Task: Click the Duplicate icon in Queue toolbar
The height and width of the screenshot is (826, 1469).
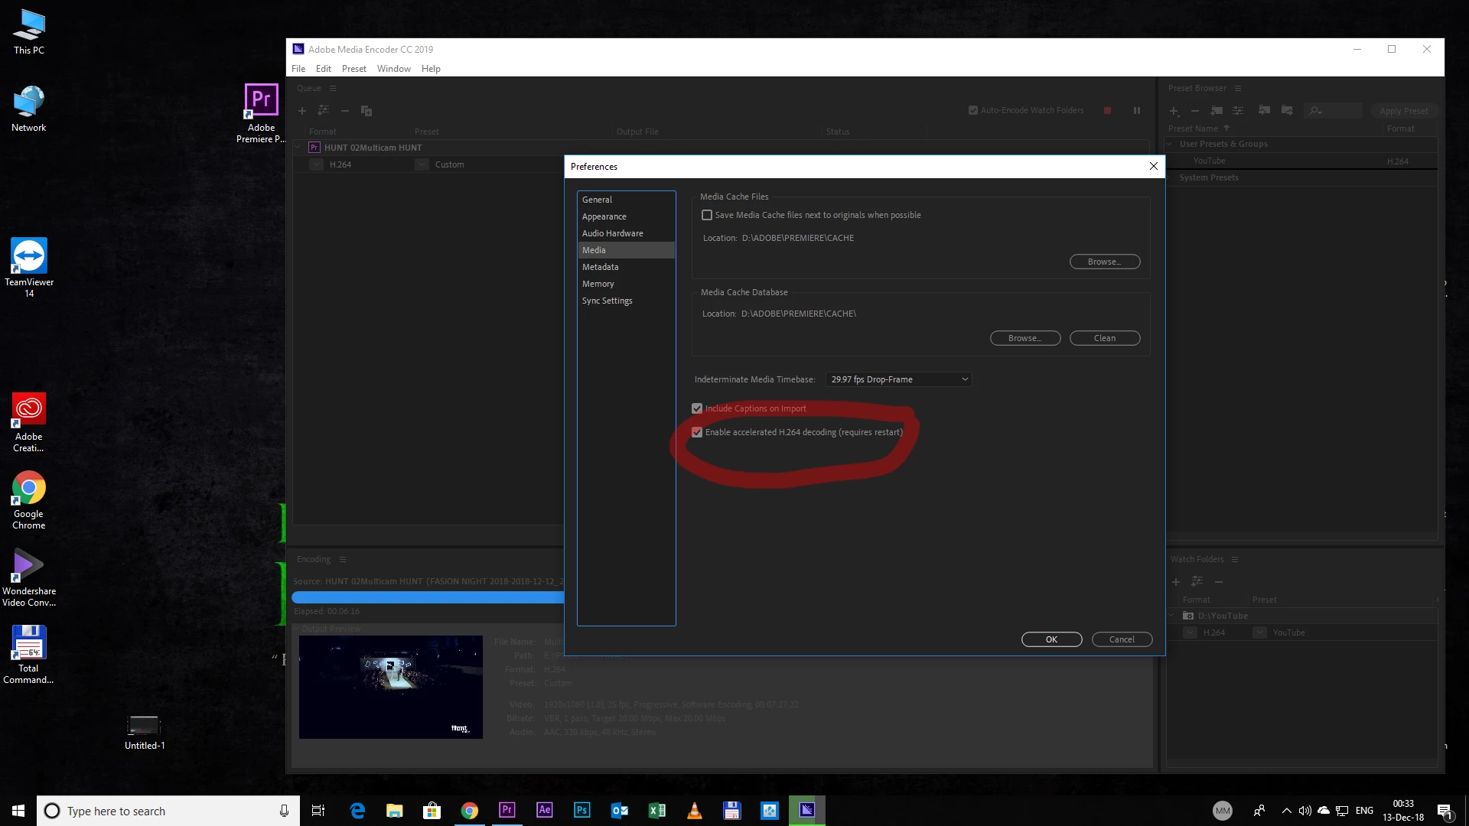Action: 366,111
